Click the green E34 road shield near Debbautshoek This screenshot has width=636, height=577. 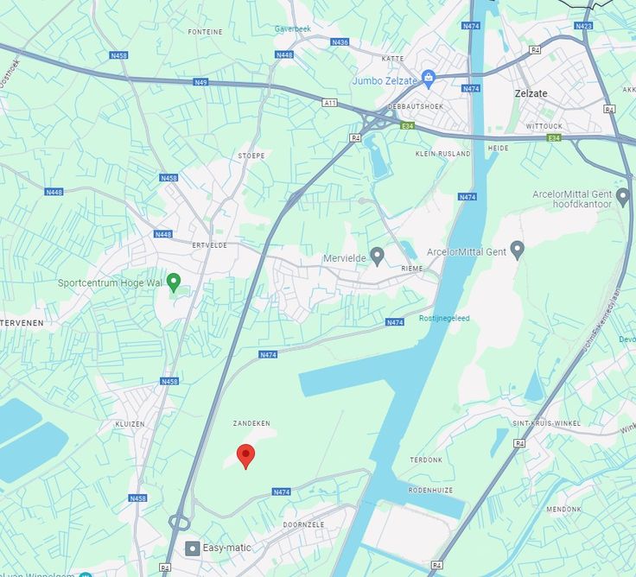click(x=407, y=126)
